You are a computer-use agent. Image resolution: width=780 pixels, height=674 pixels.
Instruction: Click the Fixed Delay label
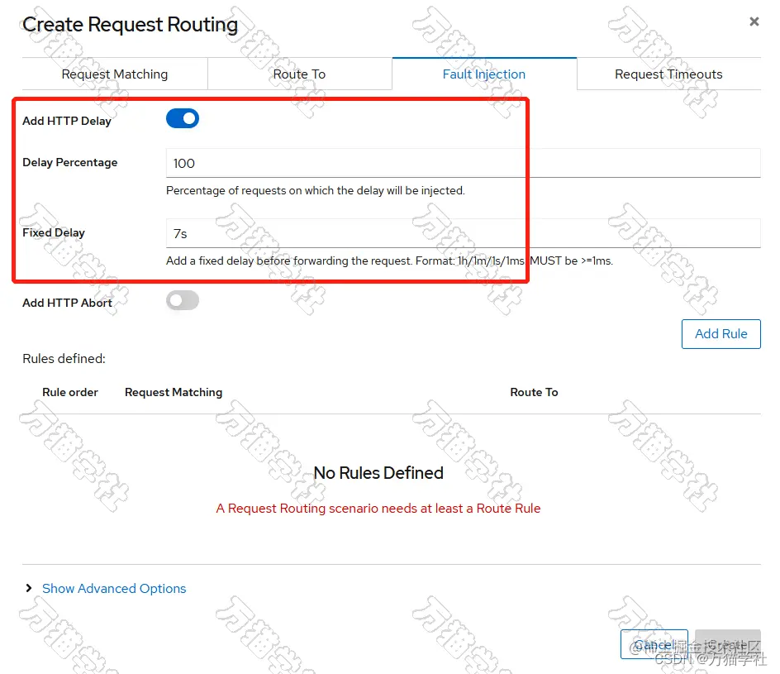pyautogui.click(x=54, y=233)
